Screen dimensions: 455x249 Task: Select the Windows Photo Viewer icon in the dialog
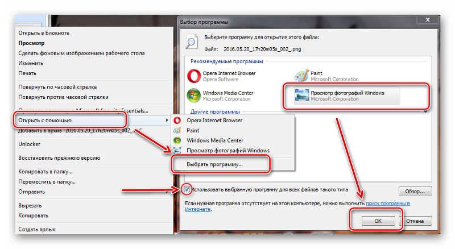point(301,95)
